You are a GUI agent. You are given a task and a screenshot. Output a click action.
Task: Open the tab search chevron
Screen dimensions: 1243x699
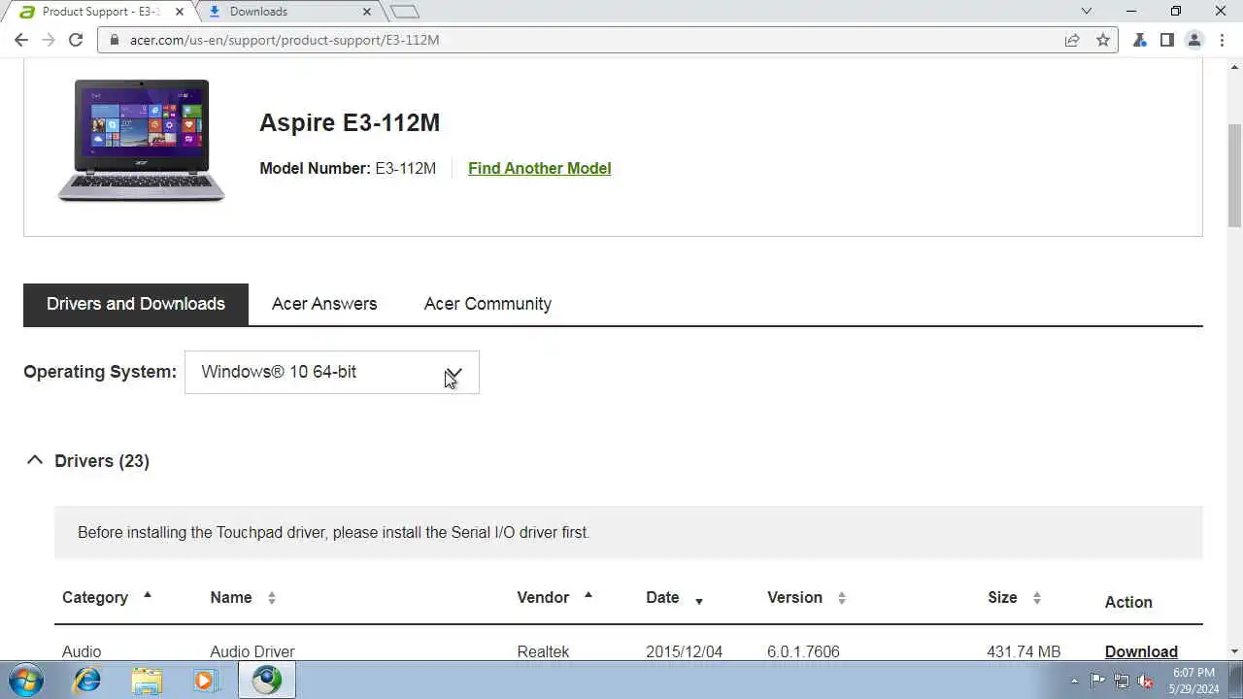1087,12
